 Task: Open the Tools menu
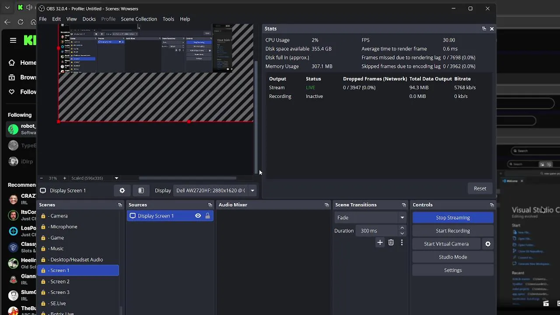pos(168,19)
